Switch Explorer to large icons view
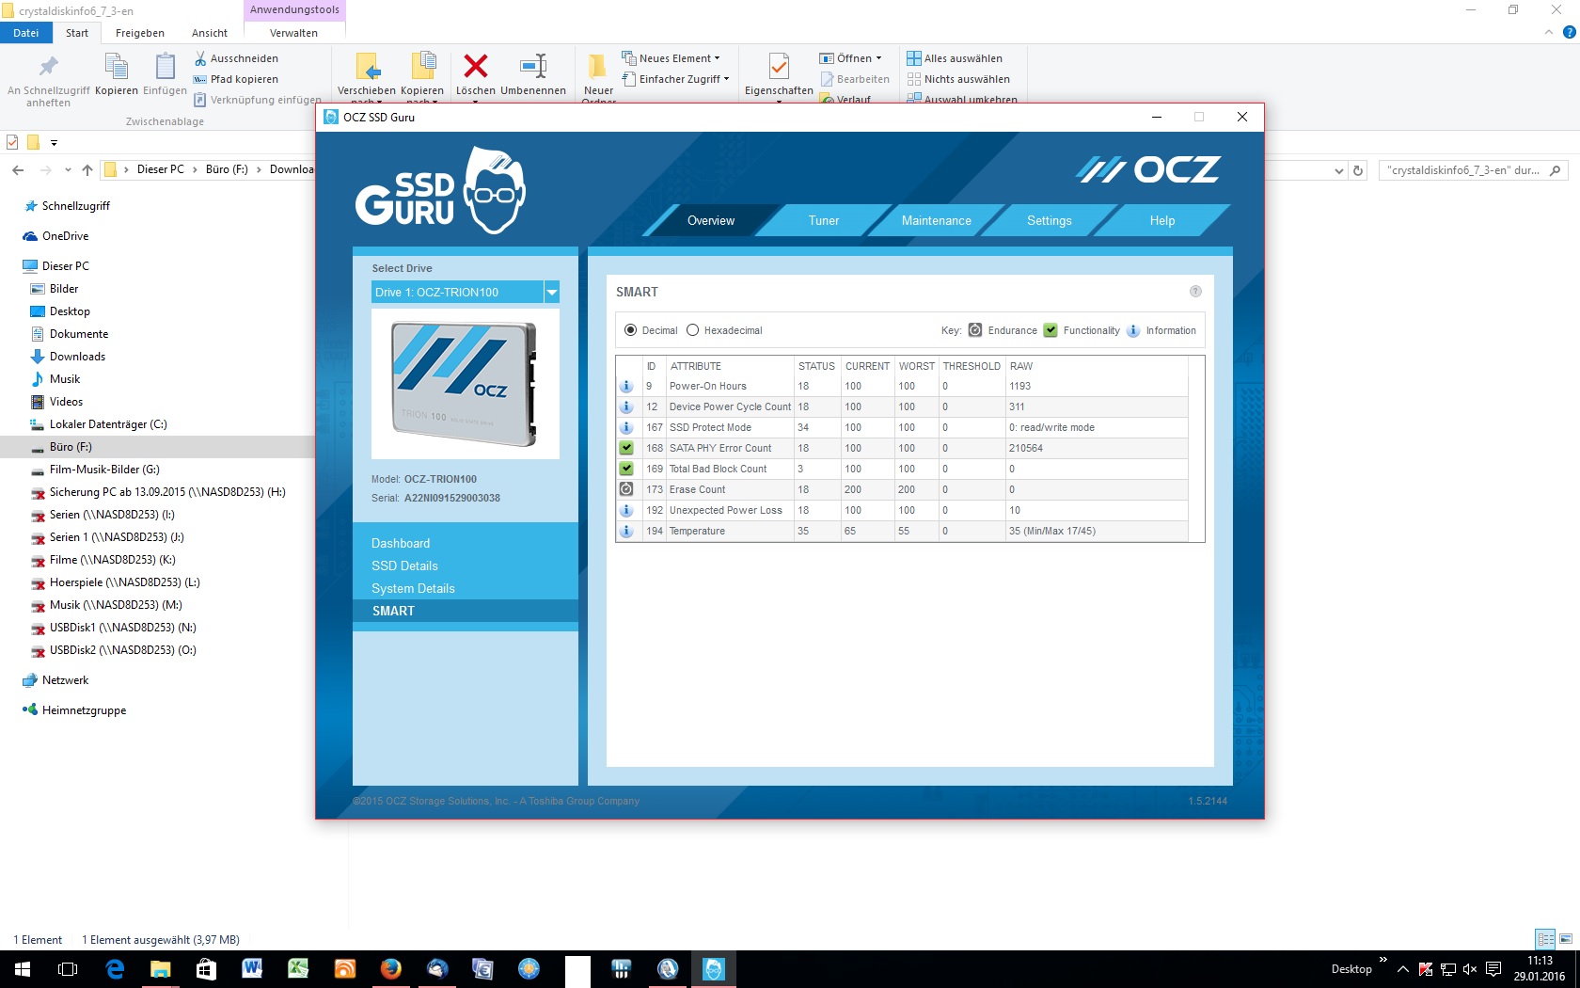The image size is (1580, 988). [x=1566, y=939]
